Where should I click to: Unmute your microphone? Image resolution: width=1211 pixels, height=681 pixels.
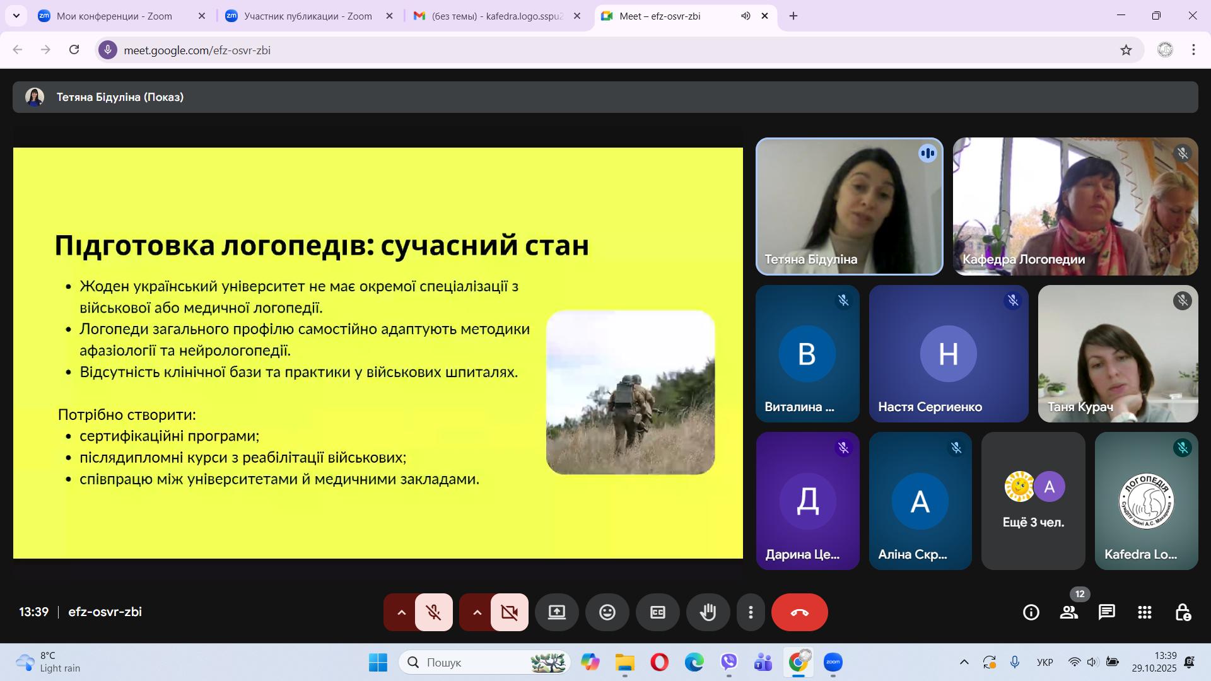point(433,612)
